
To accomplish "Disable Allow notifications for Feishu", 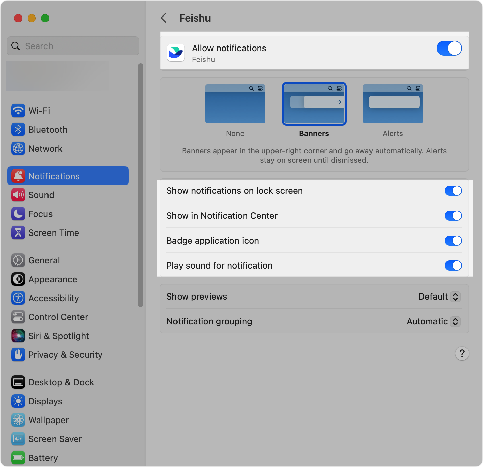I will [x=449, y=48].
